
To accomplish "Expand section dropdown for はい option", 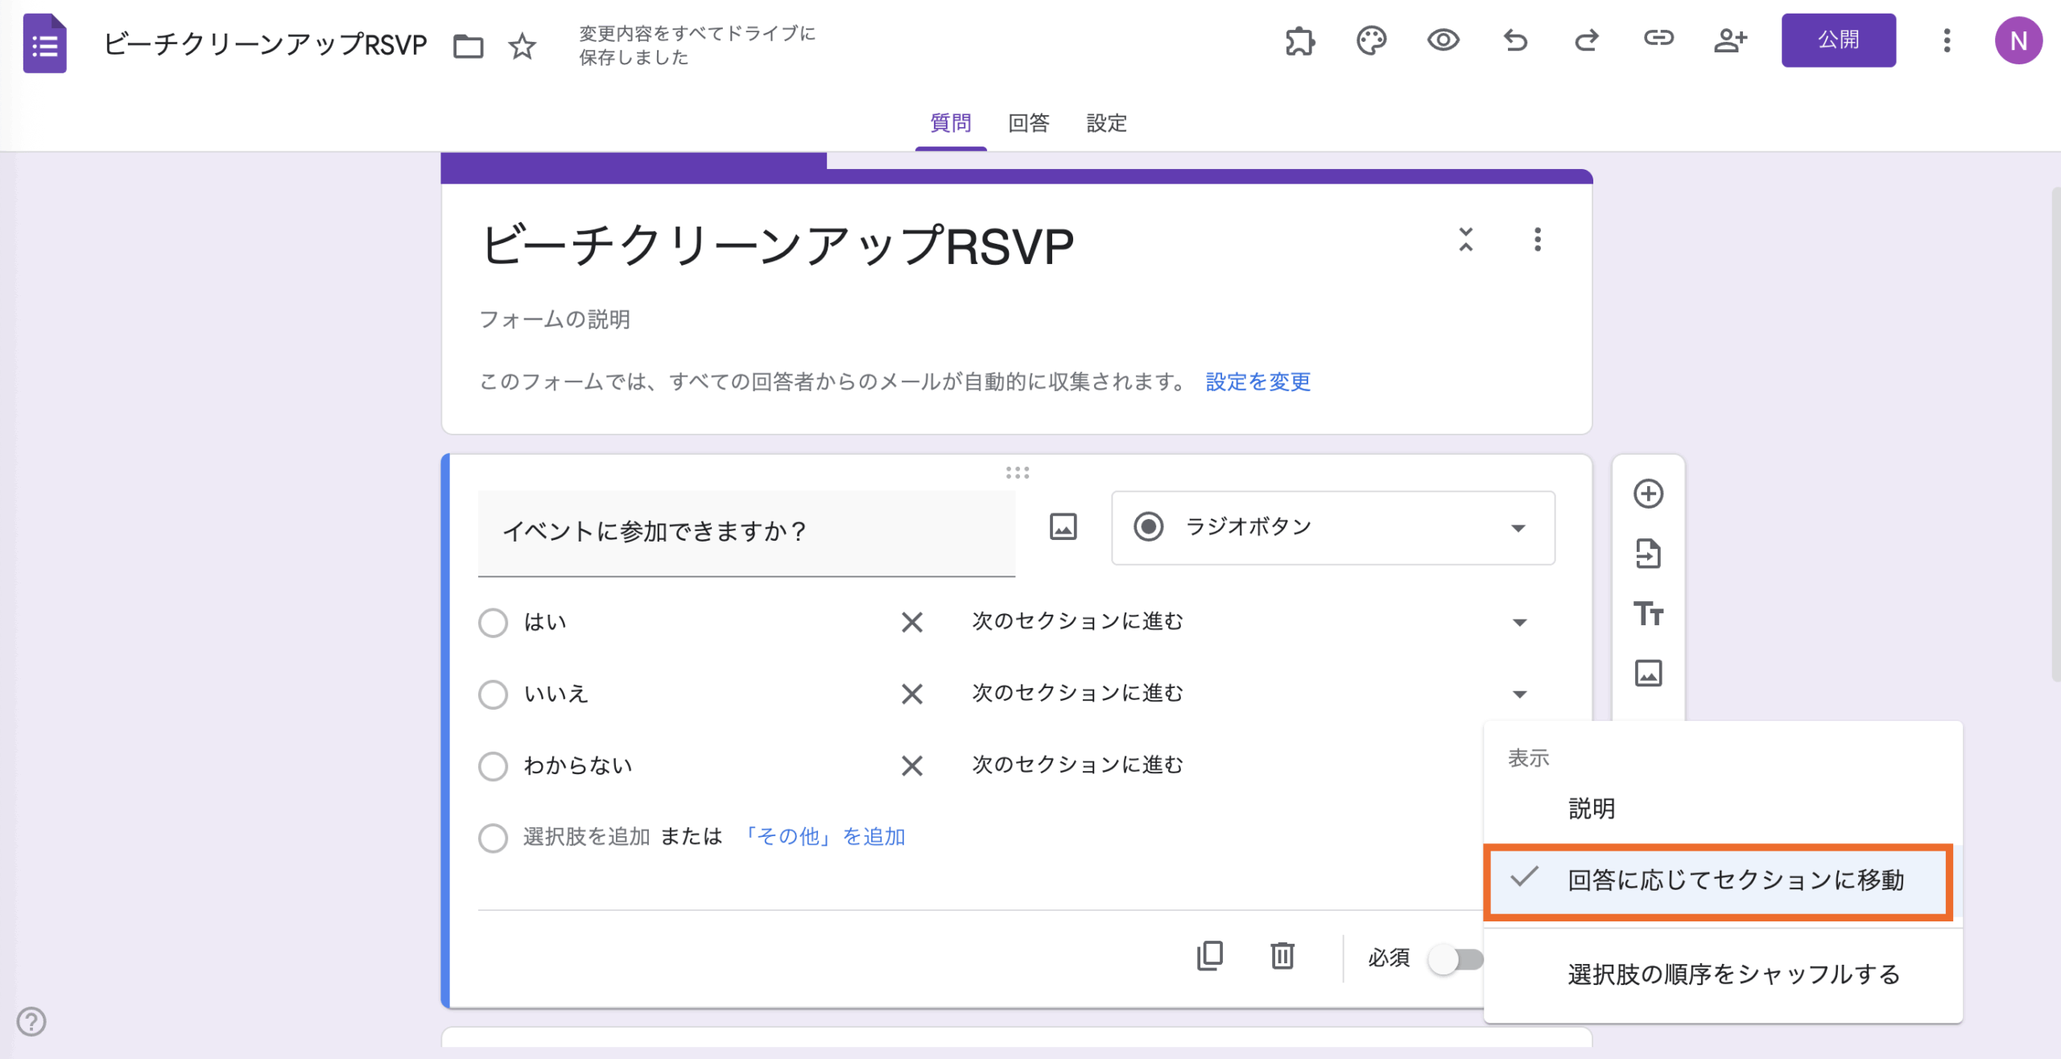I will (1519, 623).
